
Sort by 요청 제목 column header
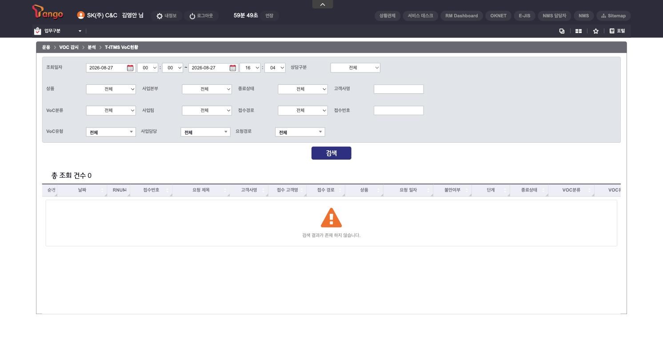coord(201,190)
